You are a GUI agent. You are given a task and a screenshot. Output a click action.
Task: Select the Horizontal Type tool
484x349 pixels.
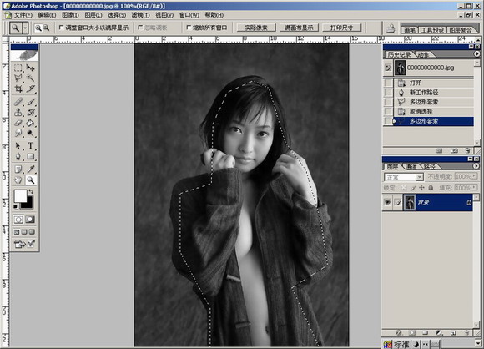click(x=30, y=145)
